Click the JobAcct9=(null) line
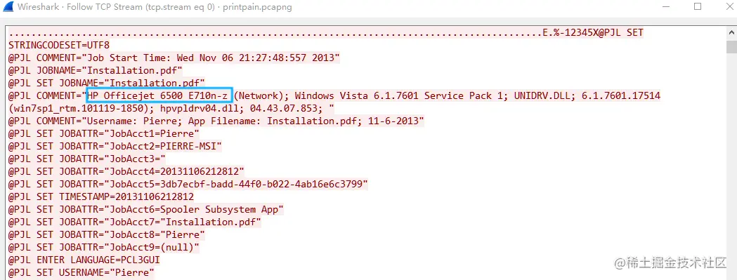Viewport: 737px width, 280px height. point(104,247)
